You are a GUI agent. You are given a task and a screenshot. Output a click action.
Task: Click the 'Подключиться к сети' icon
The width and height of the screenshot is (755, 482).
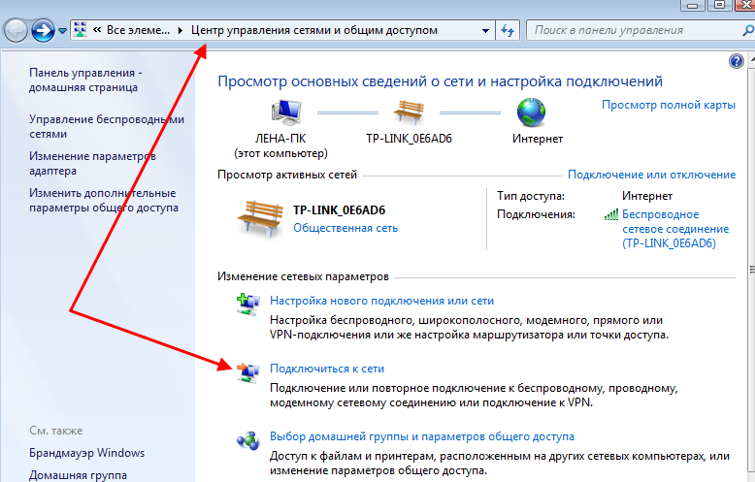(248, 371)
